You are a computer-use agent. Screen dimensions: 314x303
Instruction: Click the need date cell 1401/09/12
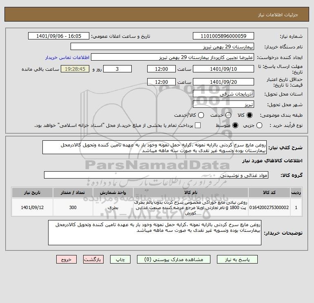32,207
